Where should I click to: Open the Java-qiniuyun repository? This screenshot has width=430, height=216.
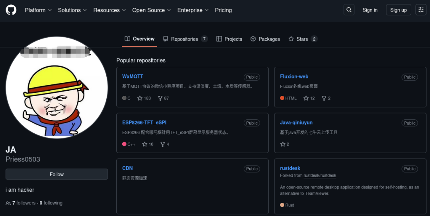(x=296, y=123)
